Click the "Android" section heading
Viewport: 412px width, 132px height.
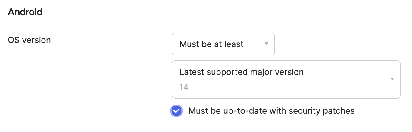[x=25, y=12]
